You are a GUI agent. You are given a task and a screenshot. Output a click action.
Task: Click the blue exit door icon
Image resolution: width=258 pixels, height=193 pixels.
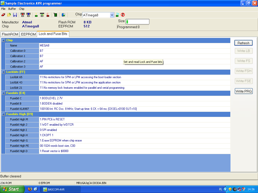pyautogui.click(x=63, y=15)
